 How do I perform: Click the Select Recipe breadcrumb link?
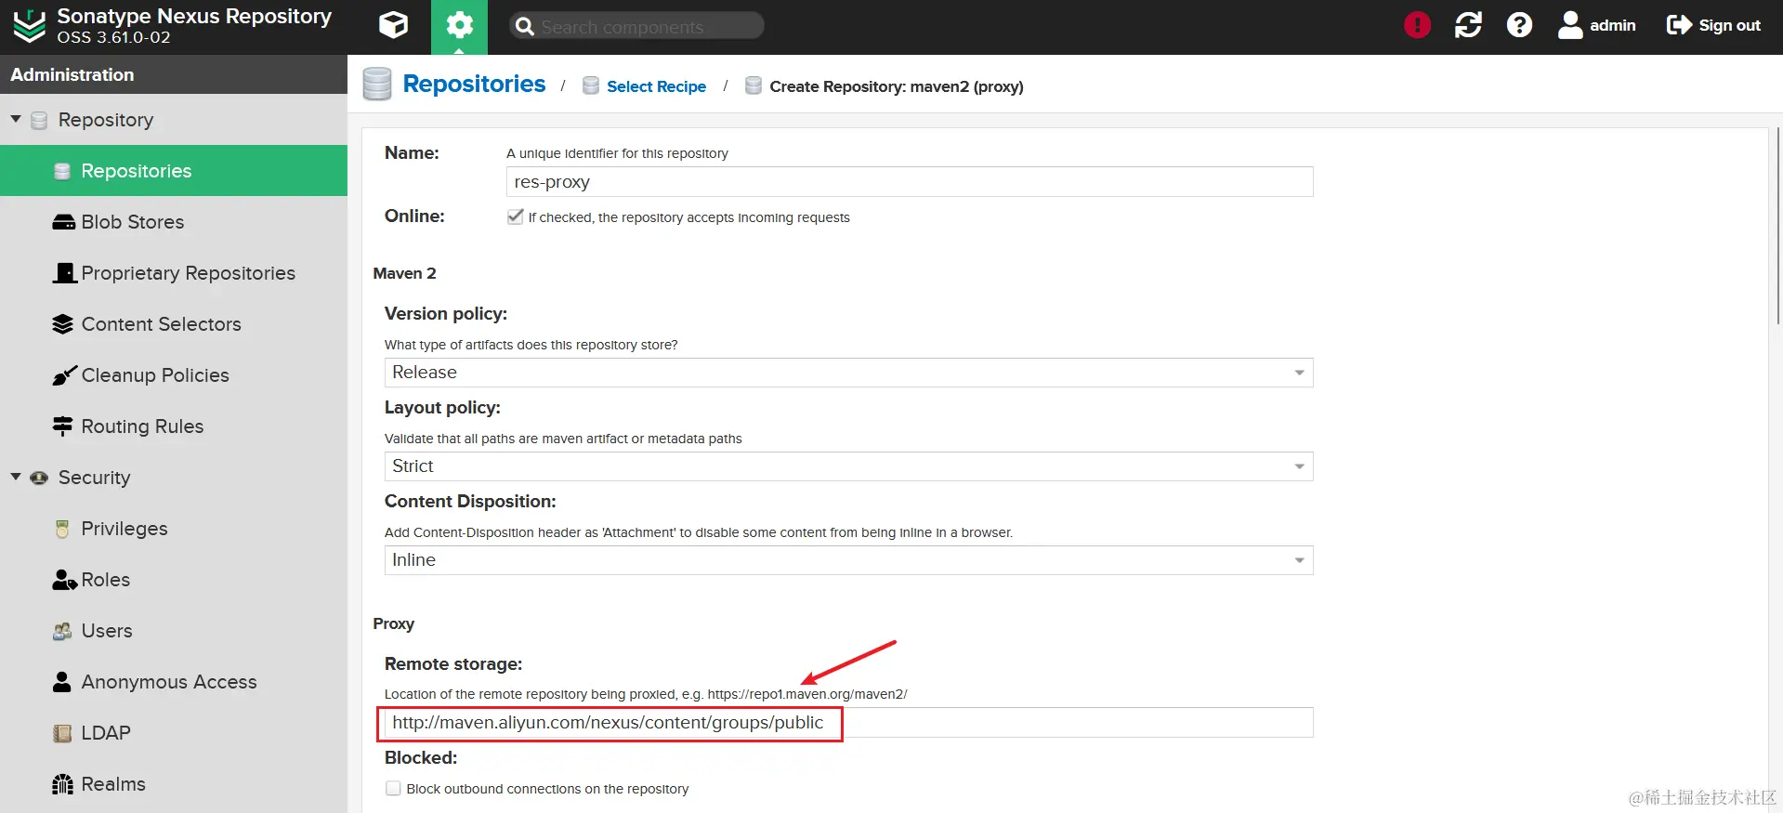point(656,86)
